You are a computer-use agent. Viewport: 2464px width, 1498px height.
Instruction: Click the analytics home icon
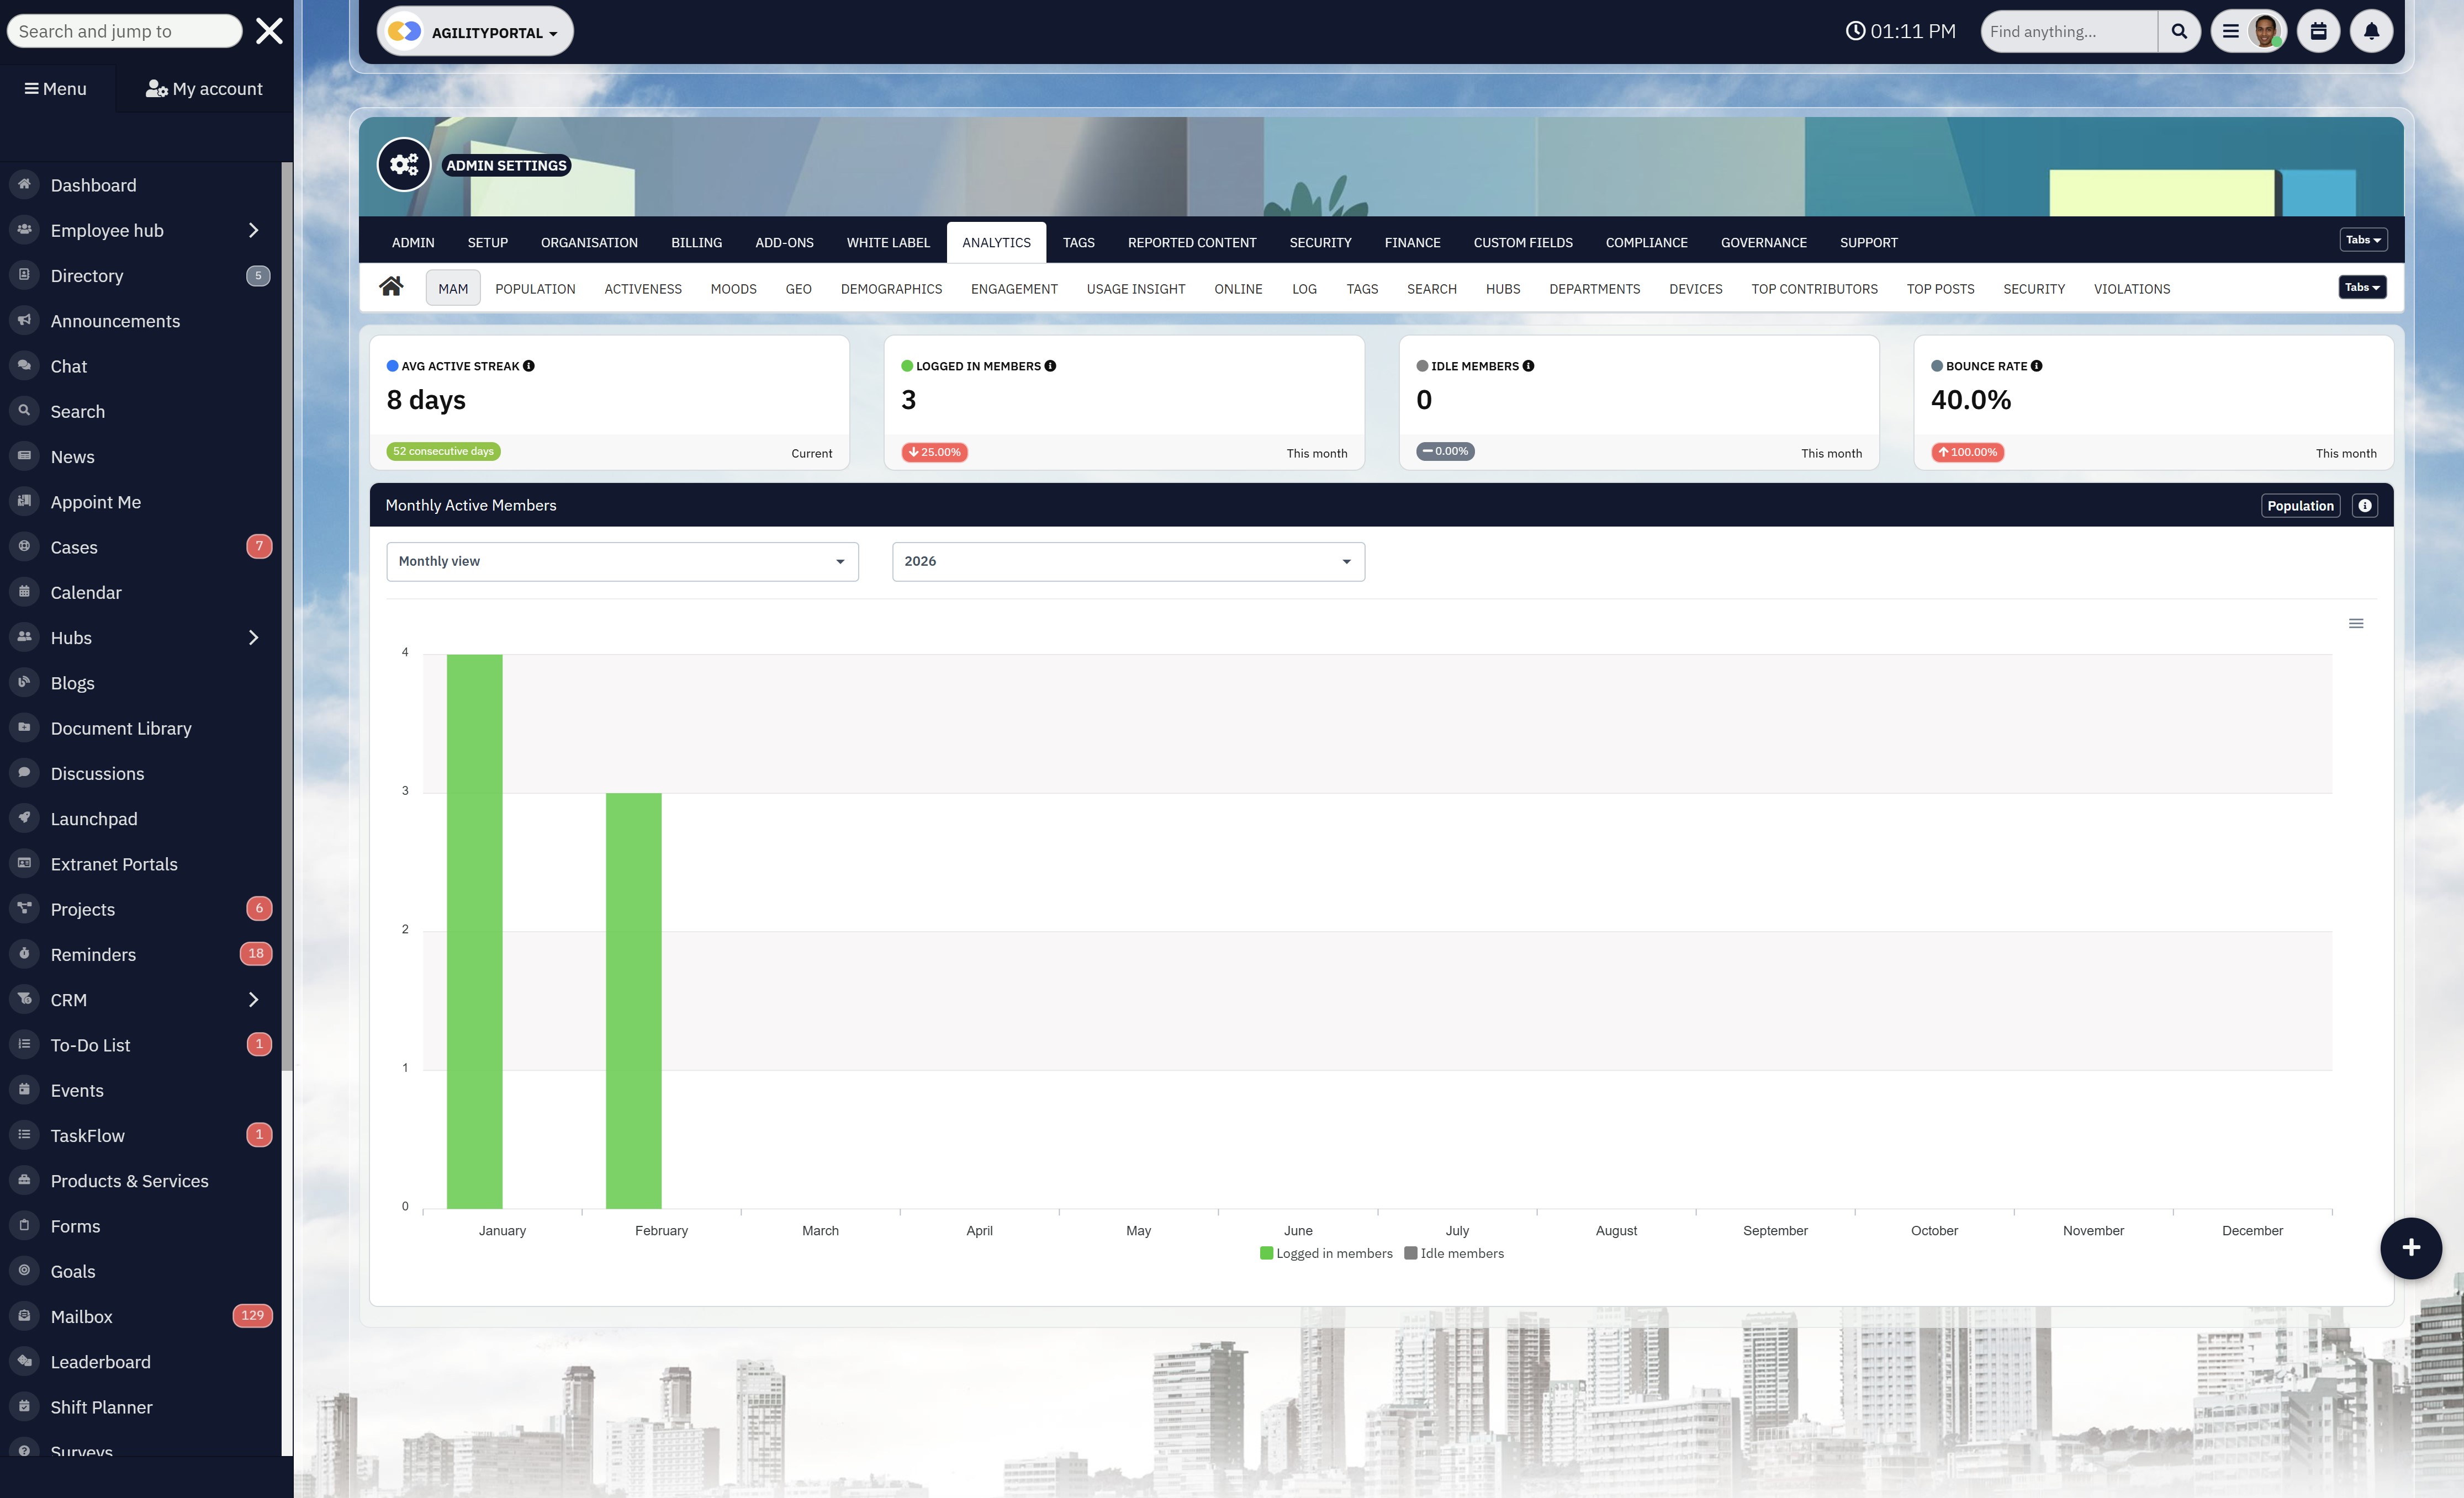[391, 287]
